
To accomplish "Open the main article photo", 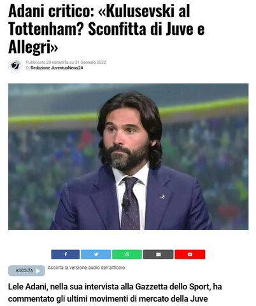I will pos(128,157).
